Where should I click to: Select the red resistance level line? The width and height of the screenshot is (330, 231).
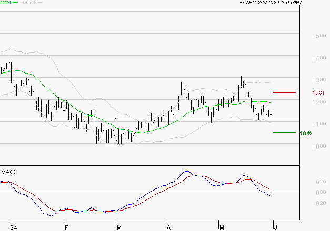(284, 92)
